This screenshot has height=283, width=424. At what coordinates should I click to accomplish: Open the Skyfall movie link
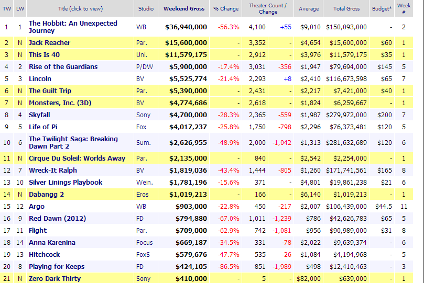39,115
